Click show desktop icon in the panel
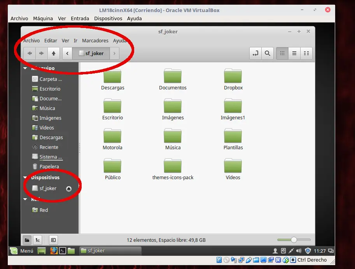 42,251
